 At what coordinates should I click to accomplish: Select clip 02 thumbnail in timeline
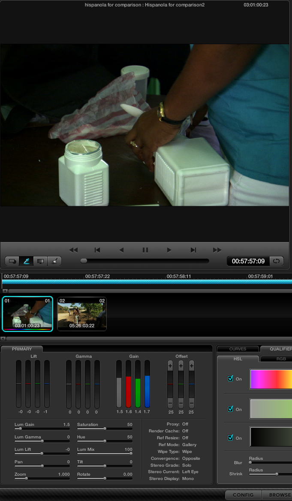point(82,314)
